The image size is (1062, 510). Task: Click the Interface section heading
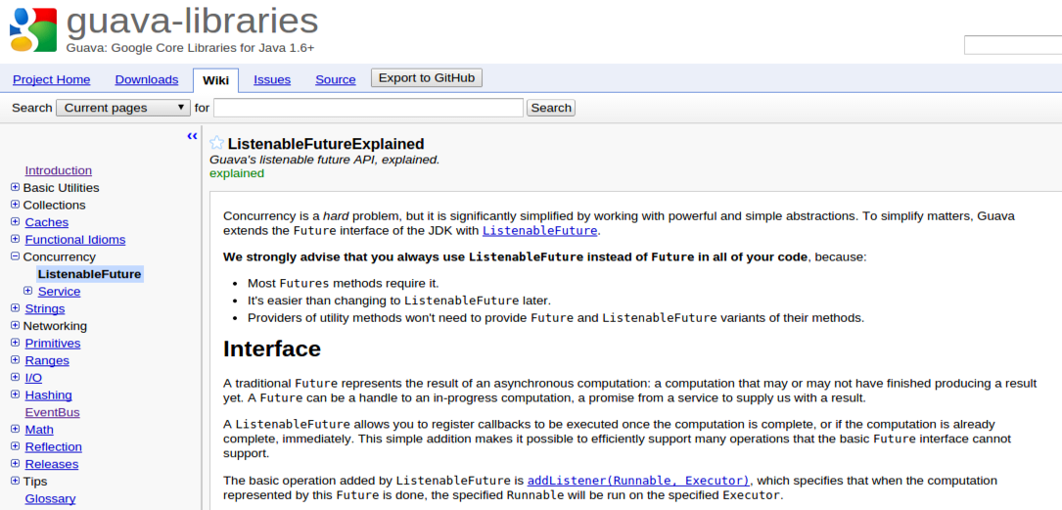pyautogui.click(x=271, y=348)
